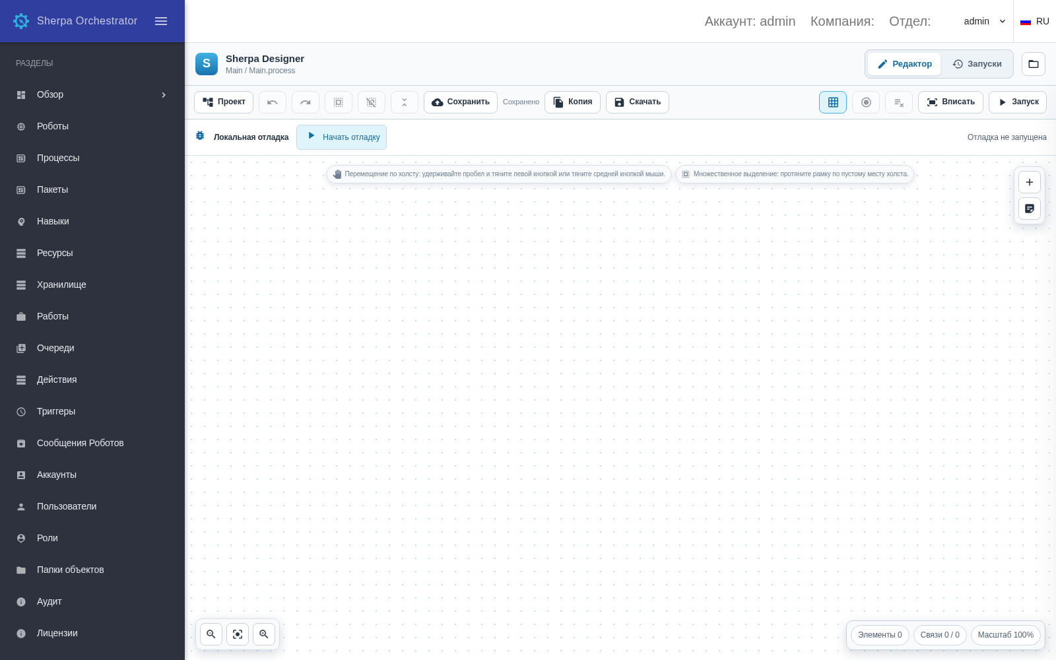Screen dimensions: 1056x660
Task: Click the Проект button
Action: coord(224,102)
